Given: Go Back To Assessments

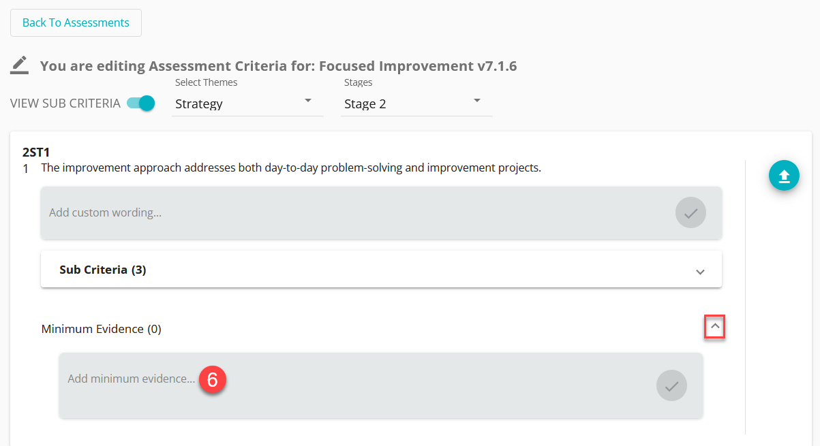Looking at the screenshot, I should coord(76,22).
